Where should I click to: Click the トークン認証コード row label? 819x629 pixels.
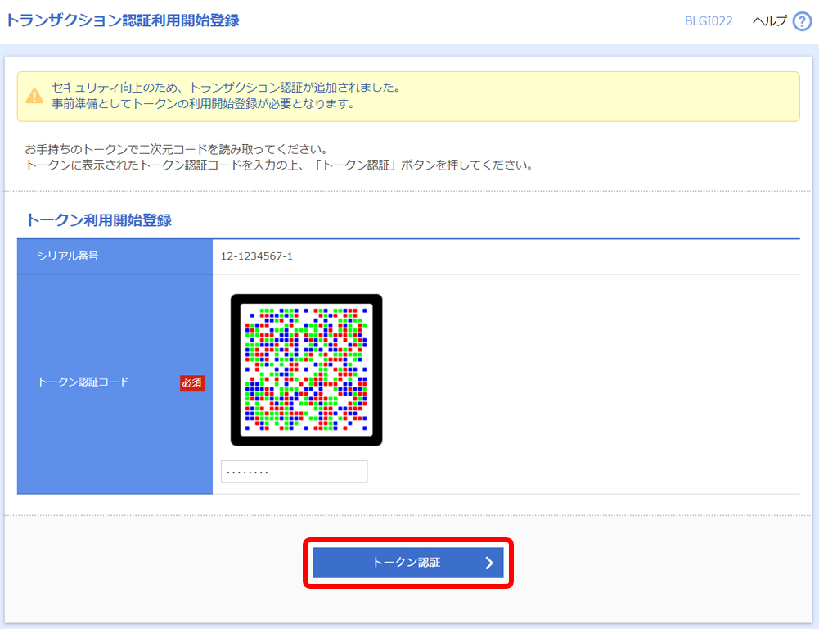83,382
